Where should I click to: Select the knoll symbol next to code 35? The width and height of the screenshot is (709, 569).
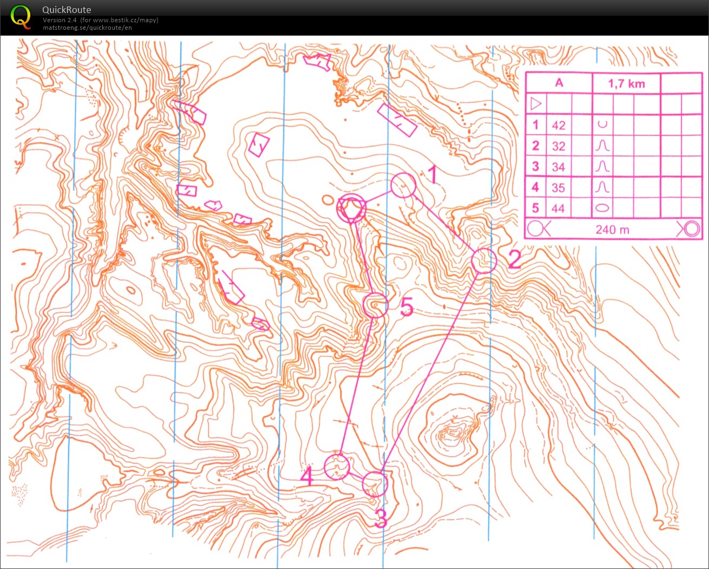[x=602, y=187]
